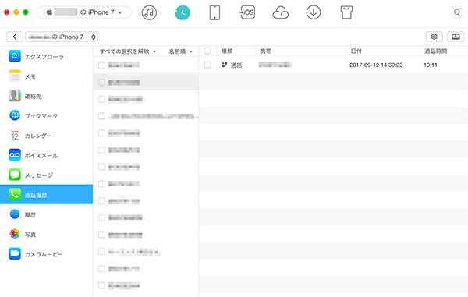This screenshot has width=468, height=297.
Task: Open the iCloud manager cloud icon
Action: coord(281,12)
